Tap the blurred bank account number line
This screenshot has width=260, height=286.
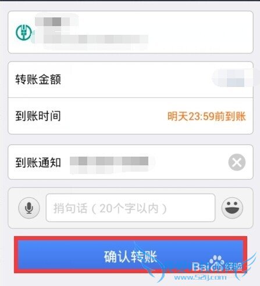(x=96, y=39)
